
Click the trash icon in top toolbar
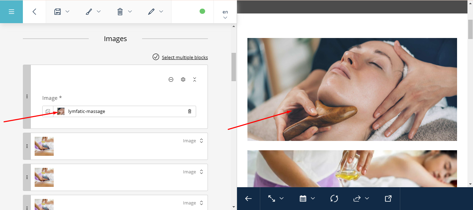click(120, 12)
